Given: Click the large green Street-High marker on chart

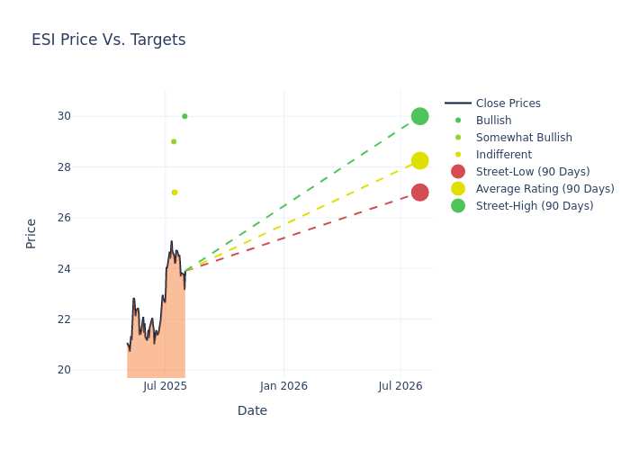Looking at the screenshot, I should (420, 116).
